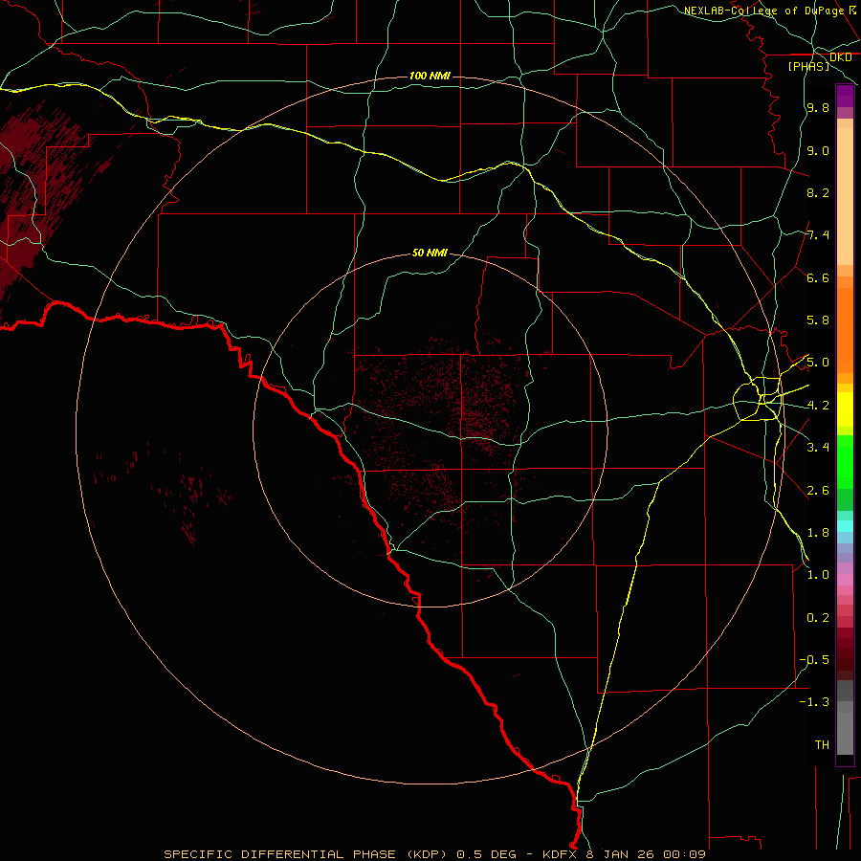Image resolution: width=861 pixels, height=861 pixels.
Task: Click the 1.0 value on the color scale
Action: coord(818,575)
